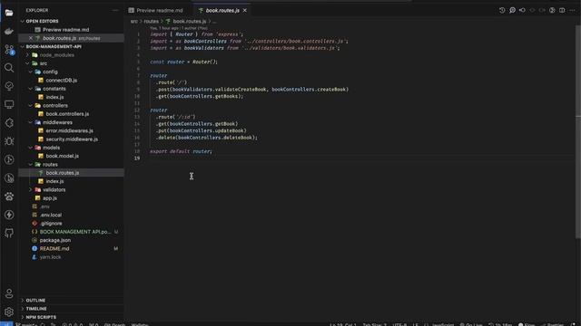Open app.js file
581x326 pixels.
pyautogui.click(x=50, y=198)
